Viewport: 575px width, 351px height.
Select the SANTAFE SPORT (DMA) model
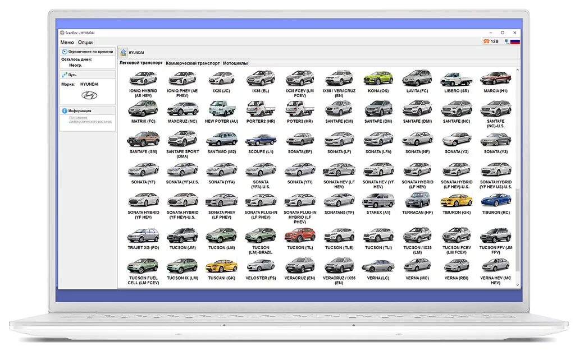tap(182, 145)
